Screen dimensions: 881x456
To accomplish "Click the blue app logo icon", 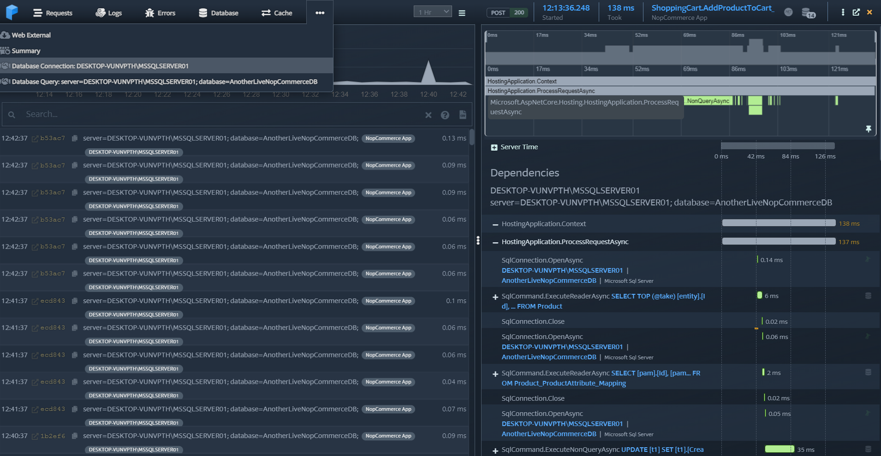I will [x=12, y=12].
